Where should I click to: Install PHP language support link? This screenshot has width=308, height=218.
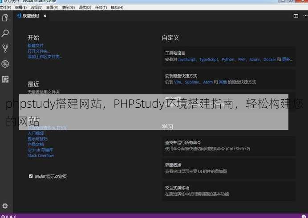click(x=242, y=60)
